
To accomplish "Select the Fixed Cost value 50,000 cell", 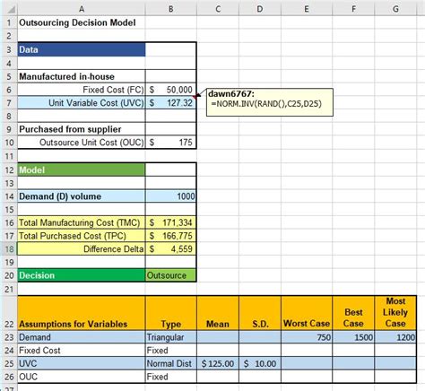I will (171, 90).
